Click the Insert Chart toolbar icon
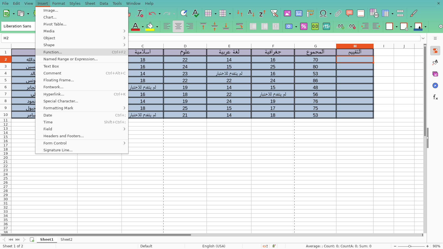The height and width of the screenshot is (249, 443). [299, 13]
